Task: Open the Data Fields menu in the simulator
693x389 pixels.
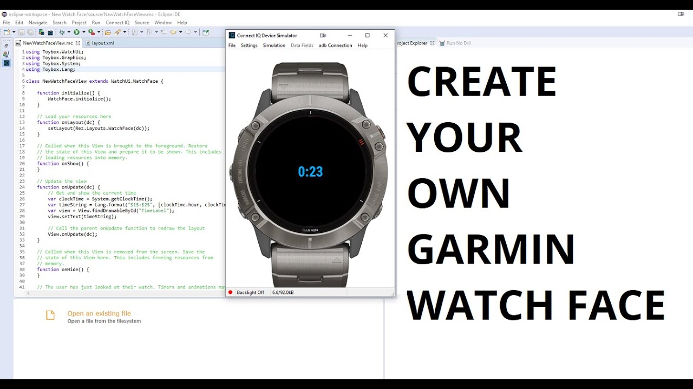Action: tap(302, 45)
